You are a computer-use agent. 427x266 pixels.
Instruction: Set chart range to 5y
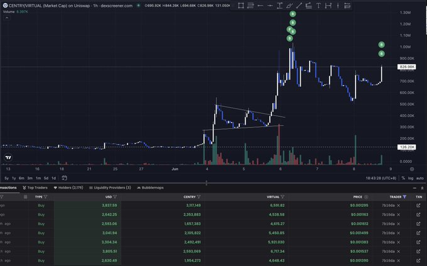[6, 178]
